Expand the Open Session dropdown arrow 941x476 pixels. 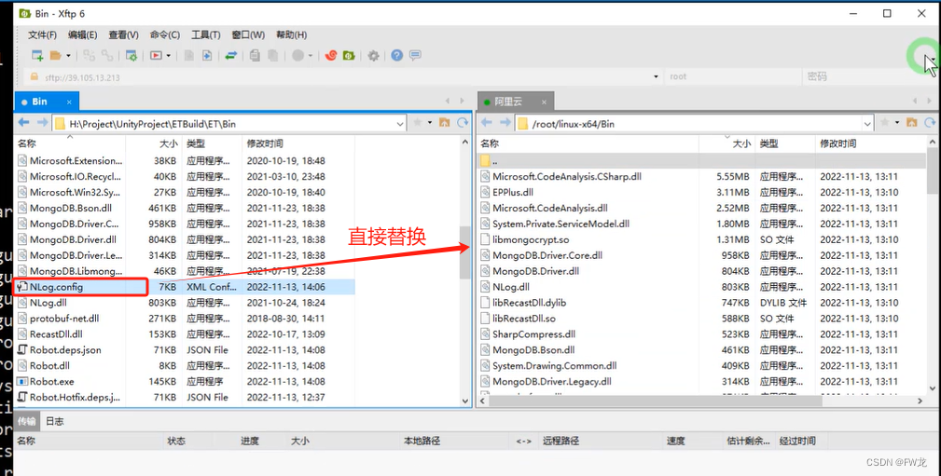click(x=68, y=56)
